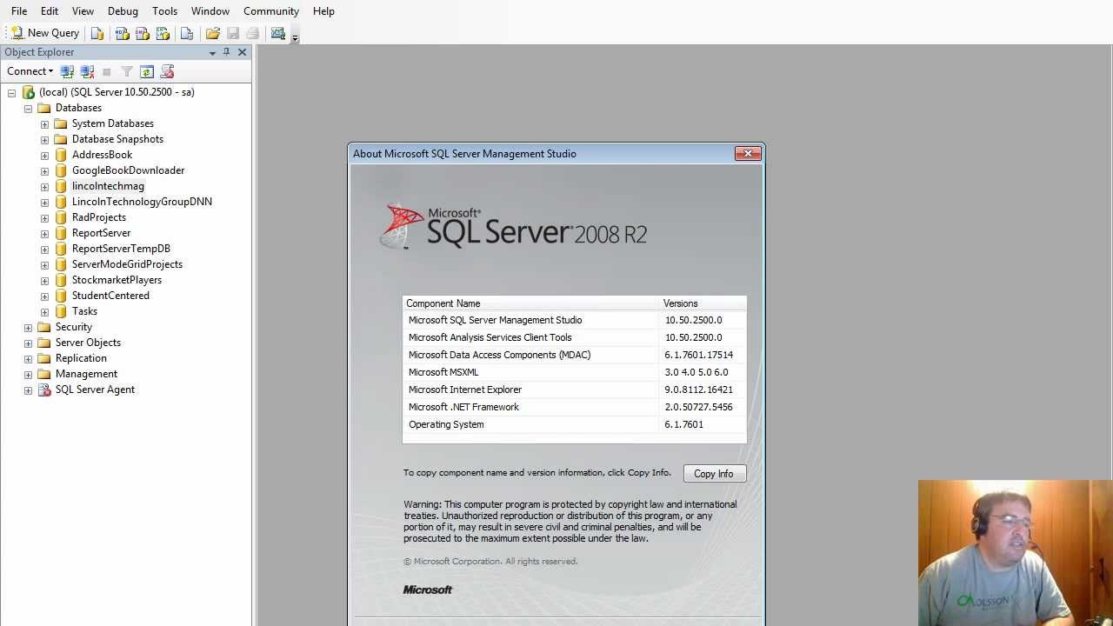Open the File menu

pos(19,11)
